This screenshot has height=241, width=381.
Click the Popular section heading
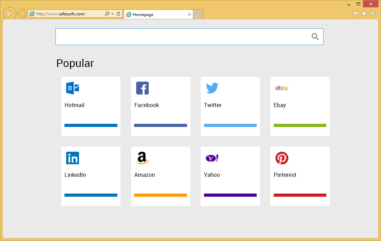pos(75,63)
